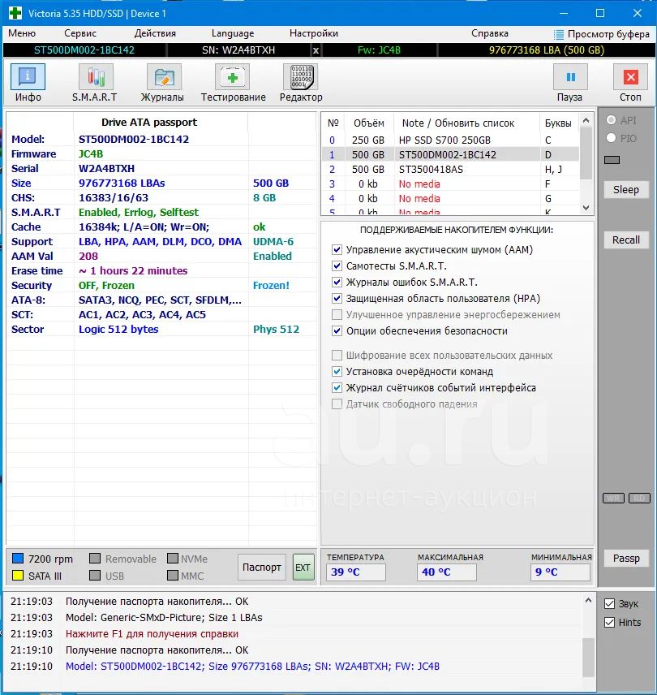
Task: Click the МАКСИМАЛЬНАЯ 40 °C field
Action: tap(447, 572)
